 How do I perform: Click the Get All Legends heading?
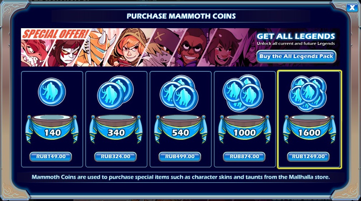click(x=296, y=36)
